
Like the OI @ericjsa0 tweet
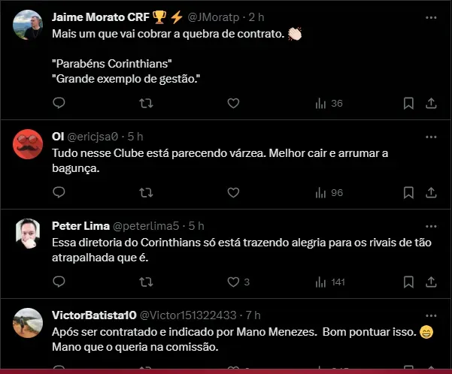pyautogui.click(x=233, y=192)
